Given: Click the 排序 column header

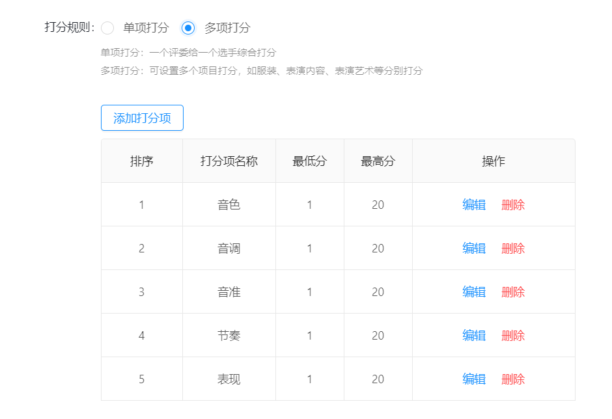Looking at the screenshot, I should tap(142, 161).
